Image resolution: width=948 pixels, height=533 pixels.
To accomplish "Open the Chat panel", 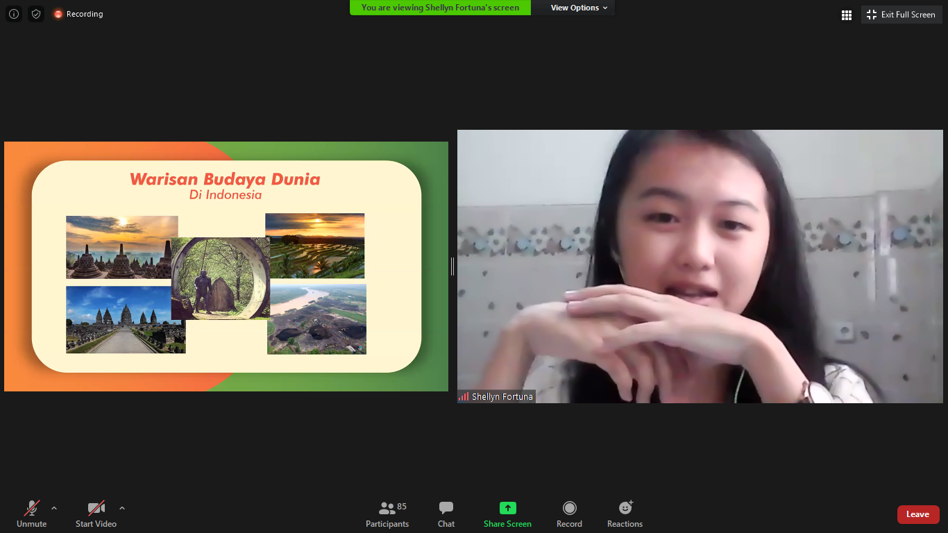I will pyautogui.click(x=446, y=514).
